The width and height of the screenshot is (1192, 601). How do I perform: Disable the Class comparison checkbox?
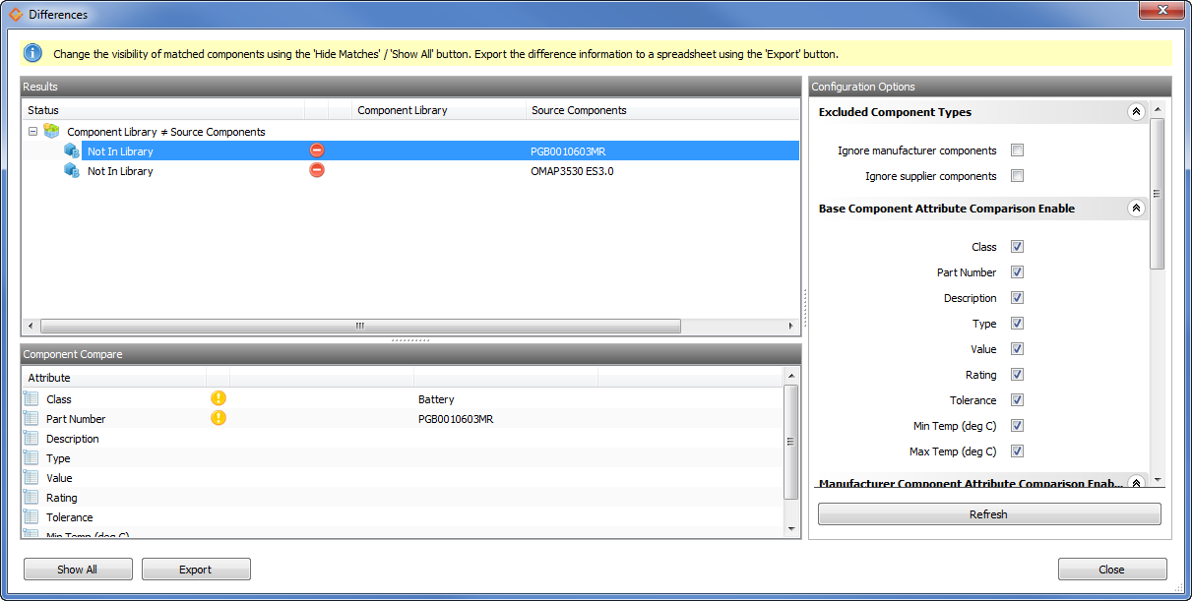click(x=1017, y=246)
